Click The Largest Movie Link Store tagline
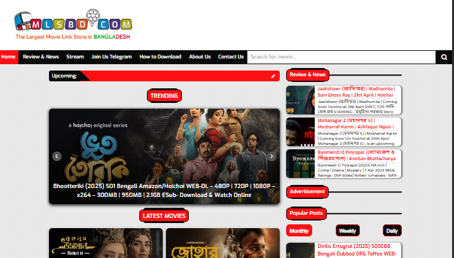Image resolution: width=454 pixels, height=258 pixels. [72, 37]
